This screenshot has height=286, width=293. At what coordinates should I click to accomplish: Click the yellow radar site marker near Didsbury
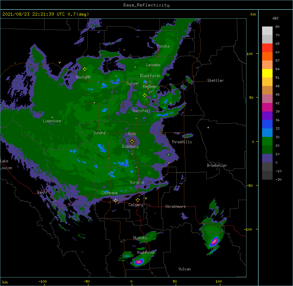(132, 141)
